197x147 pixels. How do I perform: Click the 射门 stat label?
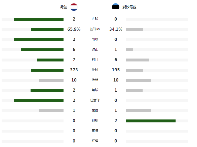[95, 60]
